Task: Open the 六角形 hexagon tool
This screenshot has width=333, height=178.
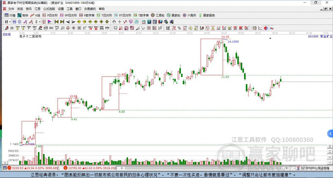Action: (x=190, y=15)
